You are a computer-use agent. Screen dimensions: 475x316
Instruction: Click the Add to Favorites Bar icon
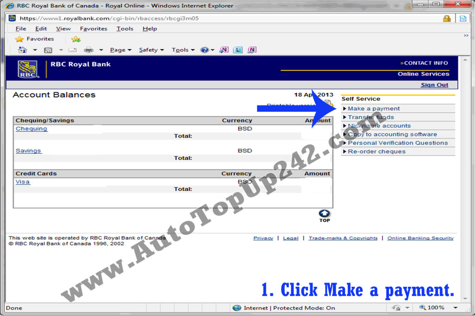click(76, 39)
